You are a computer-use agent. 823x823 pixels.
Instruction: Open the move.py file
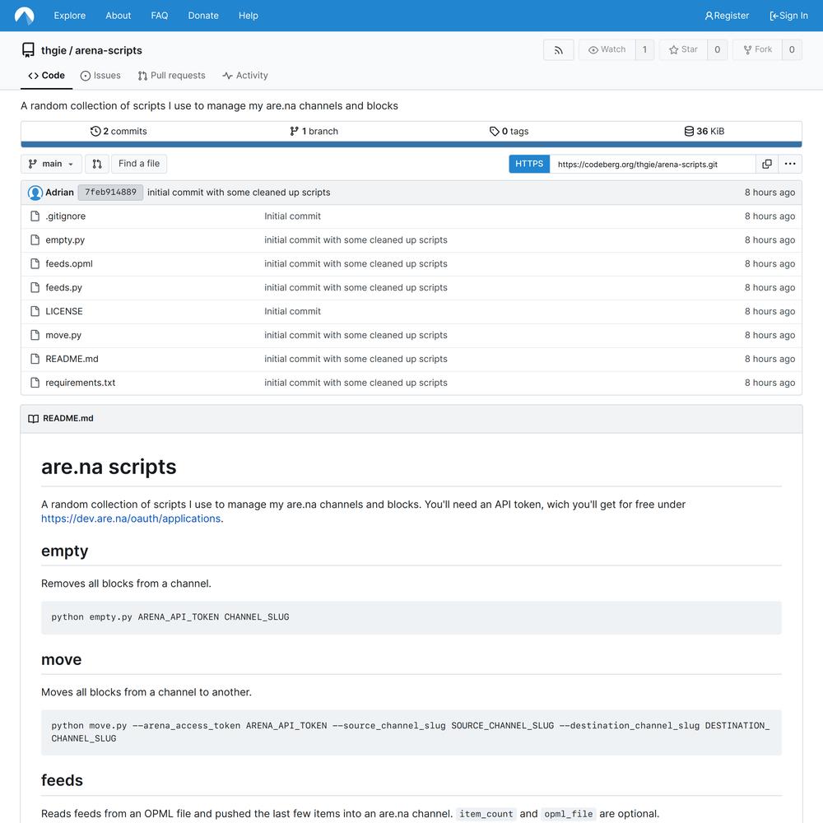point(63,335)
